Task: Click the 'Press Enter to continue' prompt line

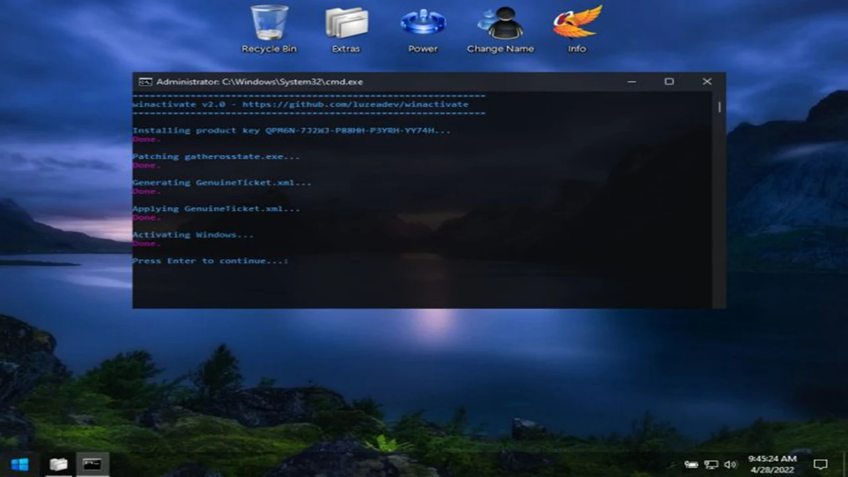Action: click(x=211, y=261)
